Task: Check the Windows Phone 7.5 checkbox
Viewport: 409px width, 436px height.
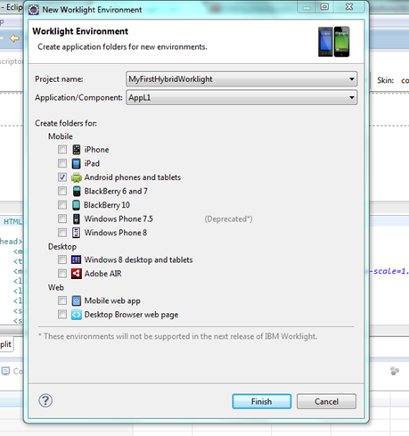Action: coord(62,218)
